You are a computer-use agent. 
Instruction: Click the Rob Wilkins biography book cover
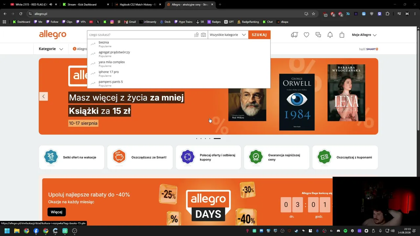(247, 105)
